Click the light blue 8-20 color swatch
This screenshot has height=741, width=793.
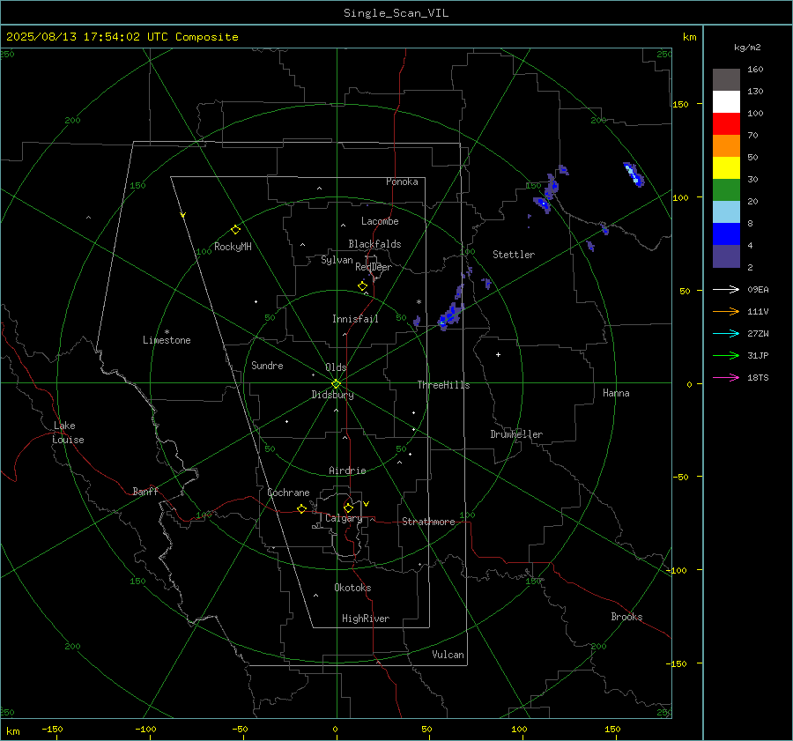(726, 212)
